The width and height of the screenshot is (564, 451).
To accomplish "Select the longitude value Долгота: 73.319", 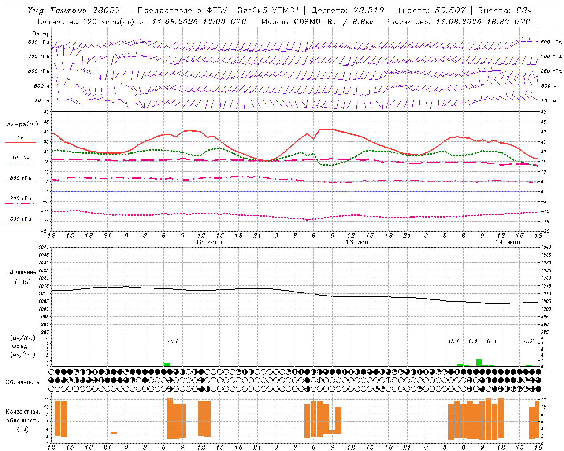I will coord(348,11).
